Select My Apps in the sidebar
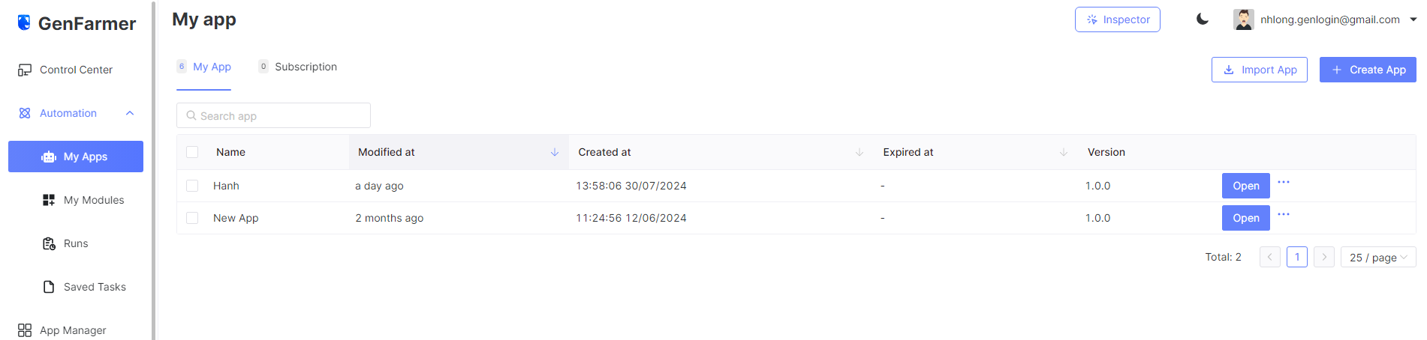This screenshot has height=340, width=1427. point(76,157)
